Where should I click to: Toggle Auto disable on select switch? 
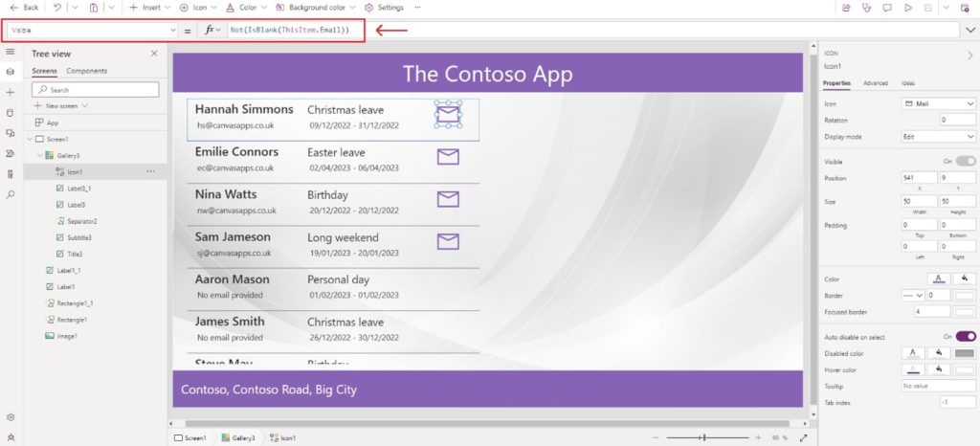click(965, 337)
